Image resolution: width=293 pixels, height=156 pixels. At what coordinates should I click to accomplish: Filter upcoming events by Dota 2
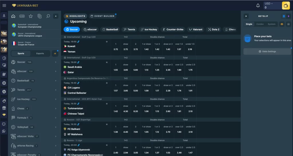[x=214, y=29]
